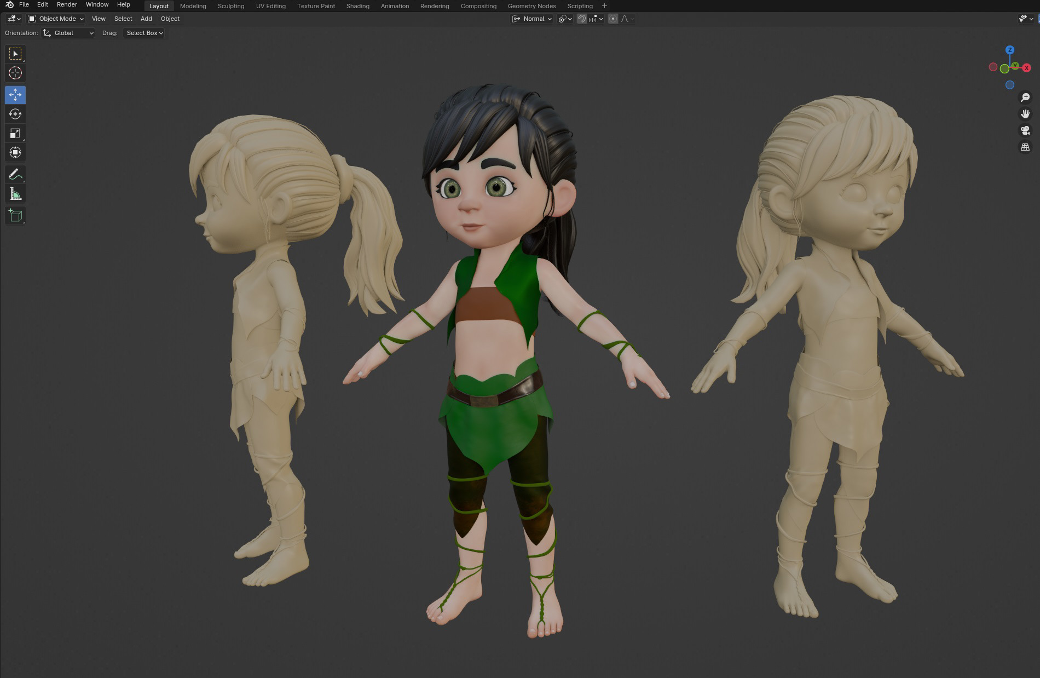Select the Select Box tool in toolbar
Screen dimensions: 1040x678
(x=15, y=54)
